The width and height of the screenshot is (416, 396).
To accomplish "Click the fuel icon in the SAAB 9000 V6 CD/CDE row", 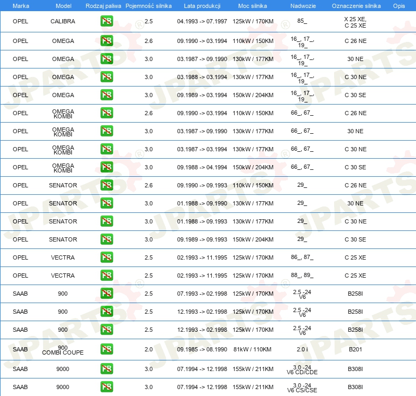I will [x=106, y=369].
